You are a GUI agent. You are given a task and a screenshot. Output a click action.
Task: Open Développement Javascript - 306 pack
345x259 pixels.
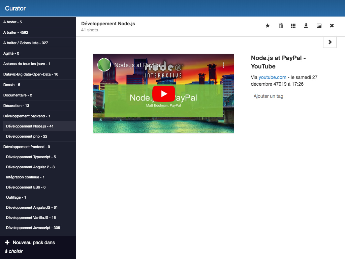pos(33,228)
